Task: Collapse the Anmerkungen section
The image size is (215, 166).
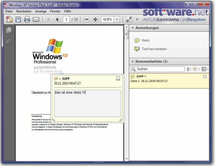Action: tap(133, 28)
